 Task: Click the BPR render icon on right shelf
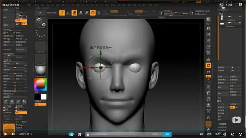208,20
